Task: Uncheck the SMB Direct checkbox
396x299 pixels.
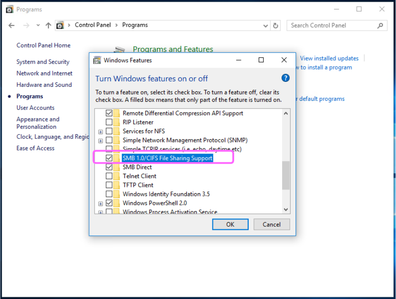Action: 109,167
